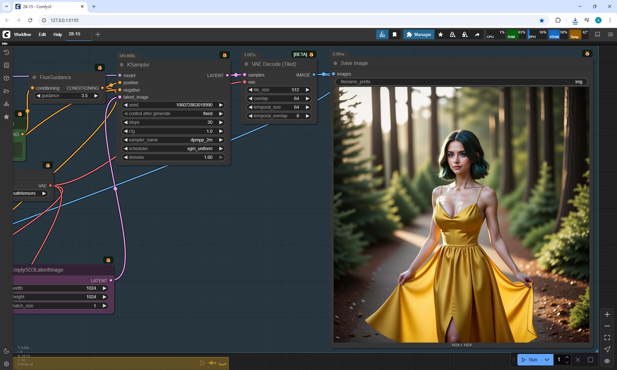Increase the guidance value arrow
Screen dimensions: 617x370
pos(96,95)
